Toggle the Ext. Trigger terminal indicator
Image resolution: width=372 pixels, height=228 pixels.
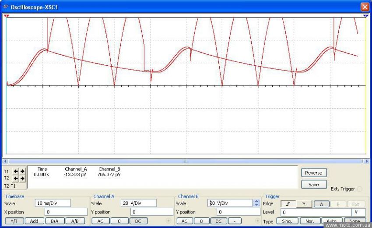coord(360,189)
